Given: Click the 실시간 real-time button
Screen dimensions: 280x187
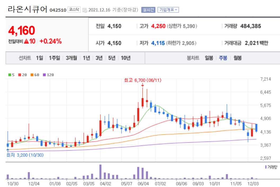Looking at the screenshot, I should 148,10.
